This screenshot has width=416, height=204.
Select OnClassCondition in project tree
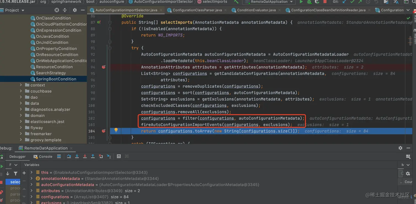pyautogui.click(x=53, y=18)
